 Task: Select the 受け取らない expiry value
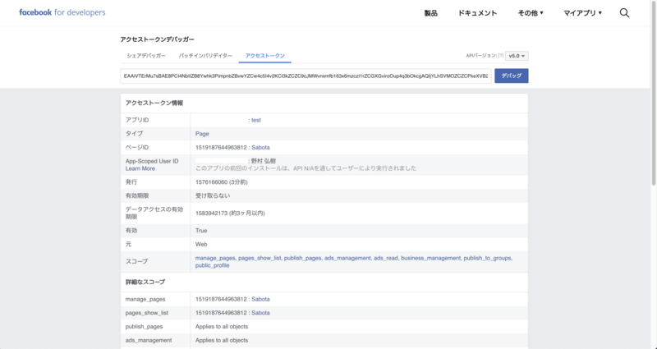(x=213, y=195)
